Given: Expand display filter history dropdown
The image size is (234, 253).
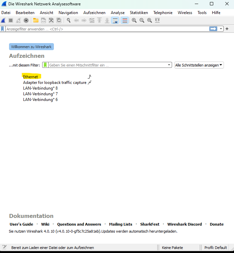Looking at the screenshot, I should (221, 29).
